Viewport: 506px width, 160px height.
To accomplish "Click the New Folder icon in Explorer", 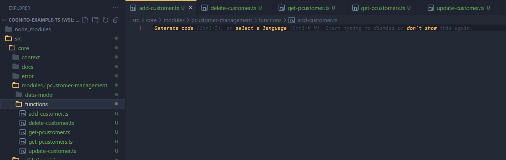I will [x=95, y=20].
